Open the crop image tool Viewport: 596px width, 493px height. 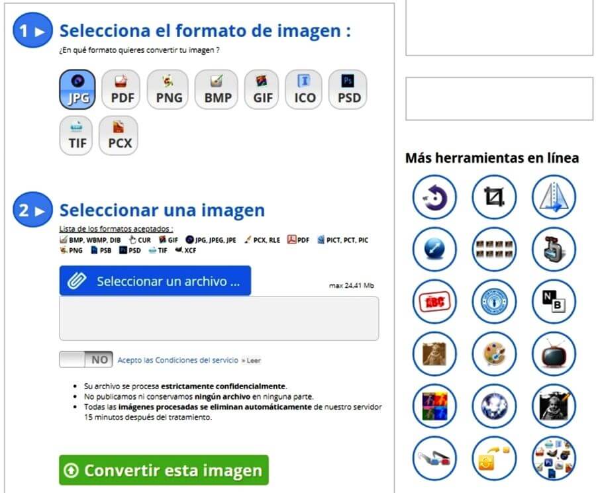click(494, 197)
